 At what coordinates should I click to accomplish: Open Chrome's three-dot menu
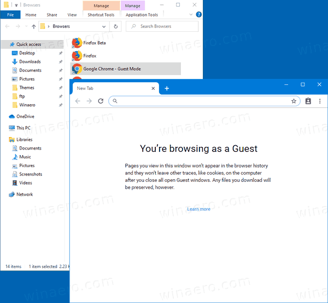pyautogui.click(x=320, y=101)
